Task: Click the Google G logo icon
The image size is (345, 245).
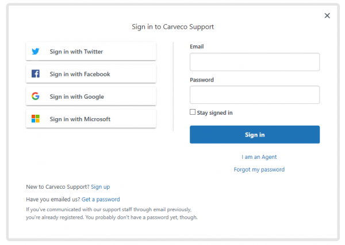Action: pos(36,96)
